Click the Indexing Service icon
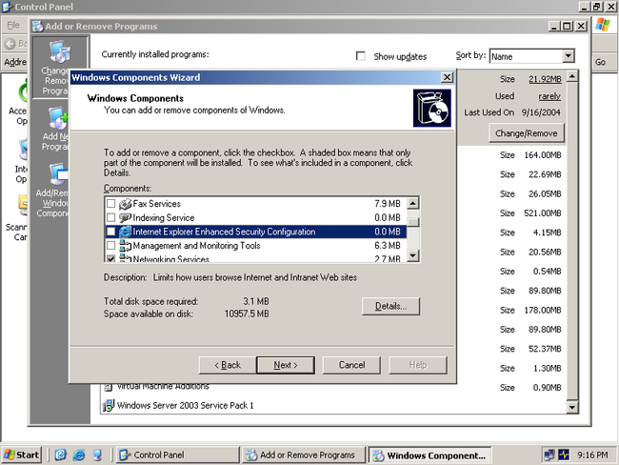The height and width of the screenshot is (465, 619). pyautogui.click(x=125, y=217)
